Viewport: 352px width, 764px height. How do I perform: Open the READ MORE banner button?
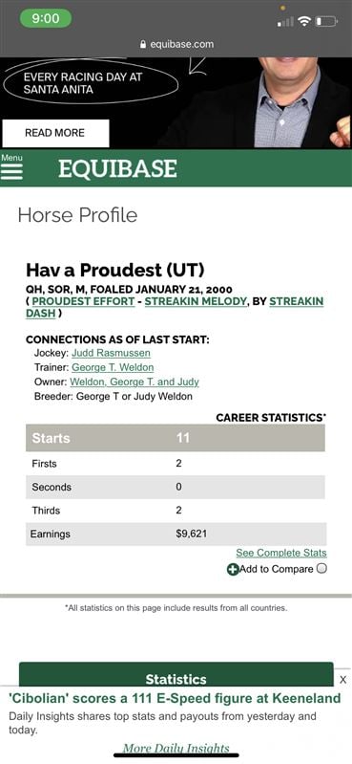pos(55,133)
